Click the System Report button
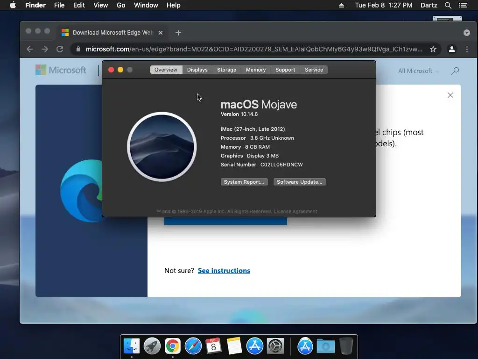The image size is (478, 359). pyautogui.click(x=244, y=182)
